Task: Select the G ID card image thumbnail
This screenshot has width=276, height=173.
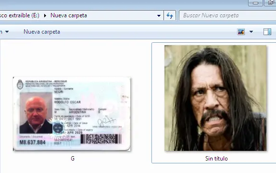Action: click(72, 114)
